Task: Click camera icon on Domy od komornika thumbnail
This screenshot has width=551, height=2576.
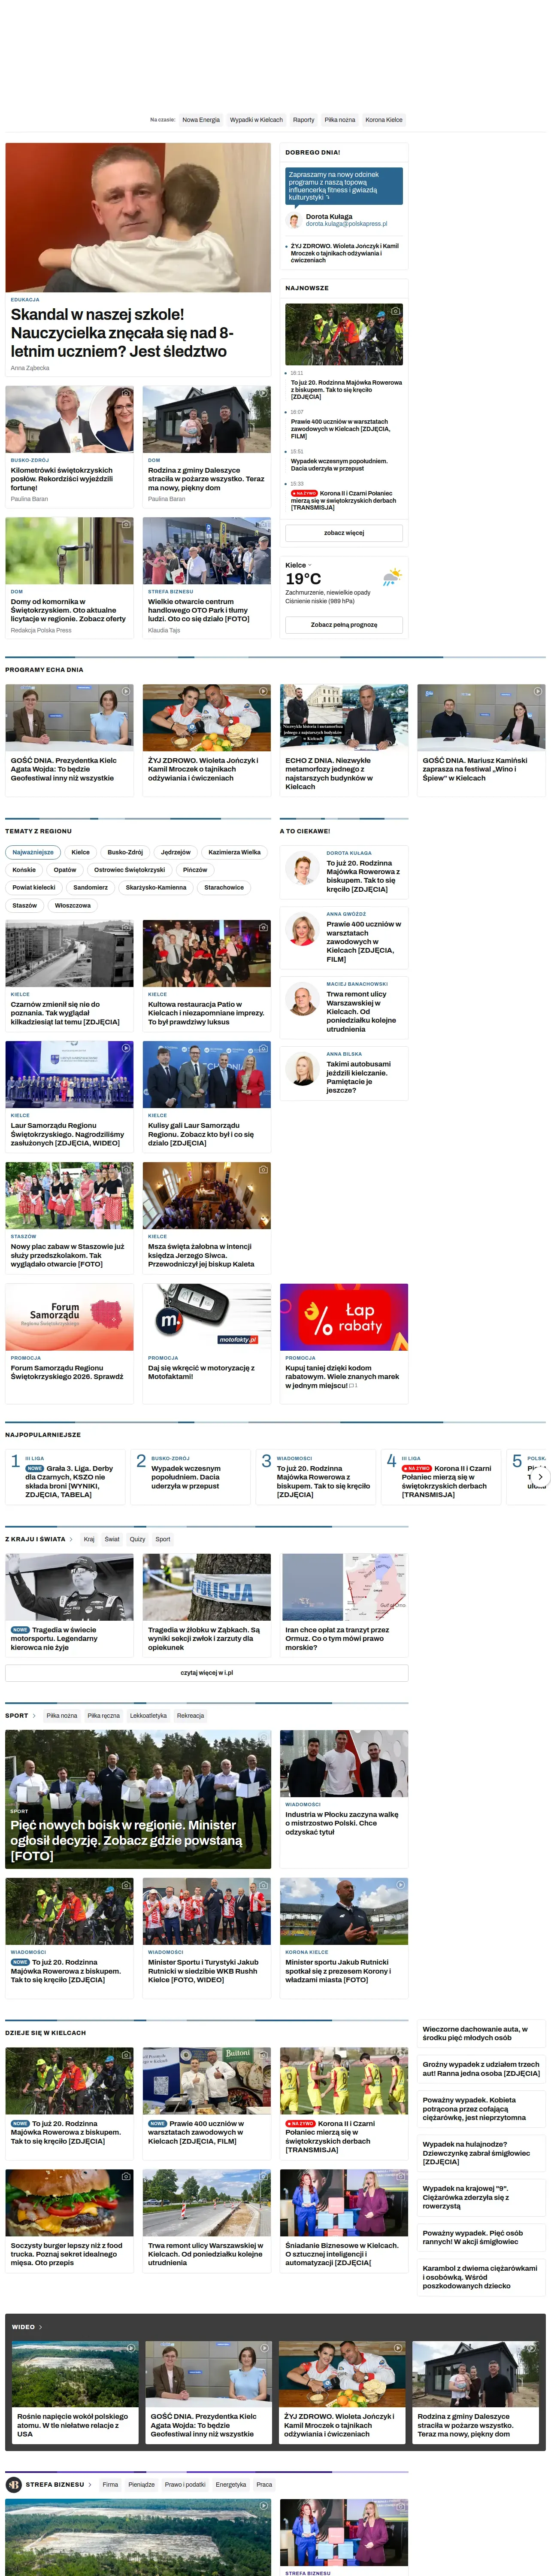Action: [x=126, y=524]
